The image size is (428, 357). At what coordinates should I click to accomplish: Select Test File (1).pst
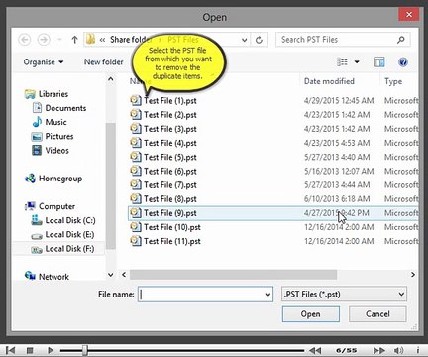point(170,101)
